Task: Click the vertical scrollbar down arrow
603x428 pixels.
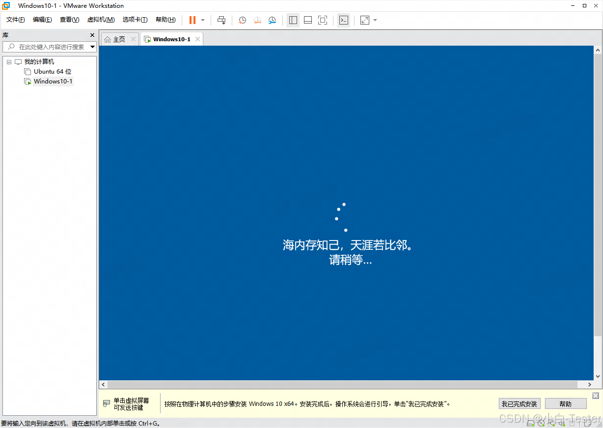Action: 598,376
